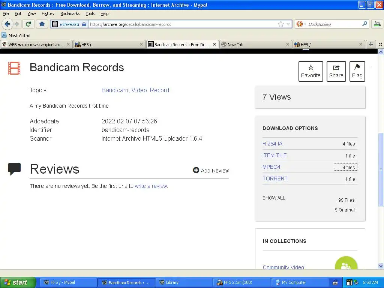Open the Video topic link
384x288 pixels.
click(x=139, y=90)
